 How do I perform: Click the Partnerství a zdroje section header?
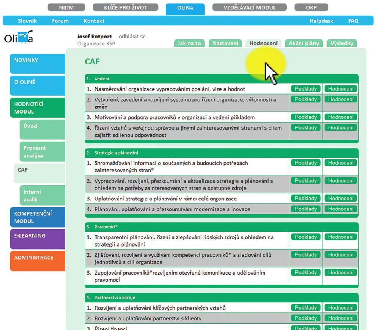click(222, 298)
